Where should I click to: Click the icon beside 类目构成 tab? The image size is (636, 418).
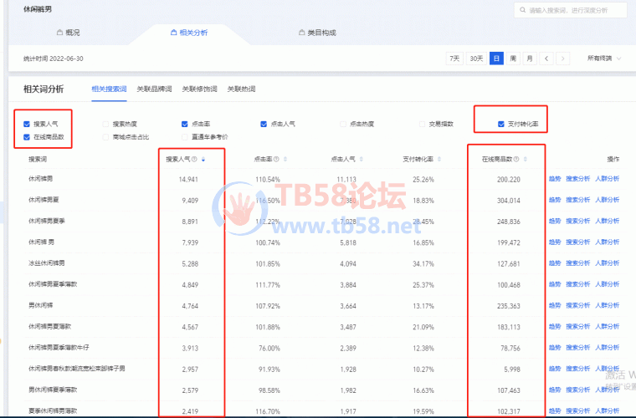click(301, 33)
